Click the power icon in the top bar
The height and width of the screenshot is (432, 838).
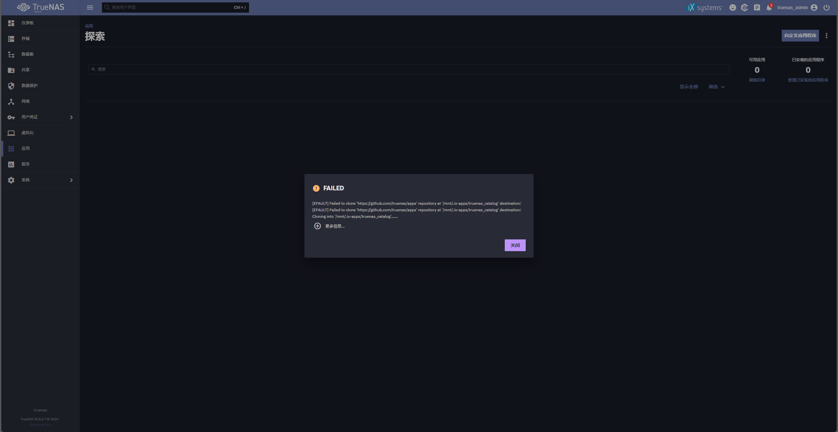tap(827, 8)
